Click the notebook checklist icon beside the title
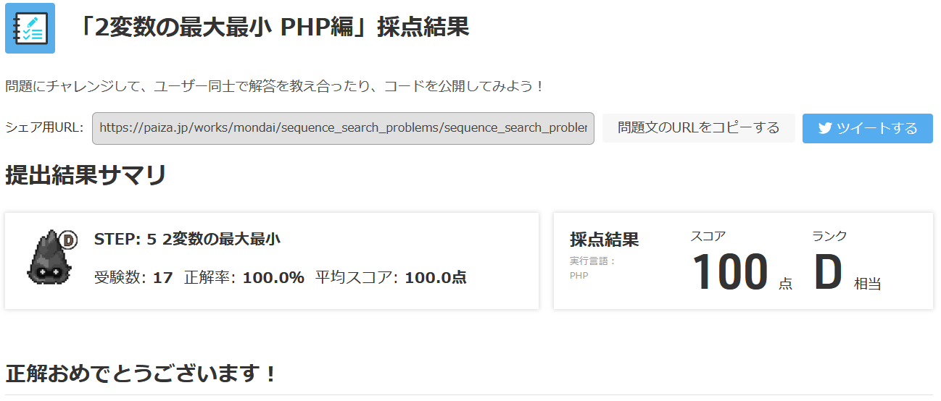The image size is (941, 401). [x=30, y=28]
